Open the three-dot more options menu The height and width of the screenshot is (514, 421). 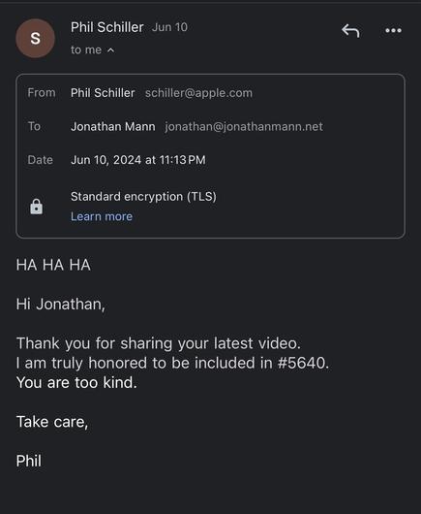pyautogui.click(x=393, y=31)
